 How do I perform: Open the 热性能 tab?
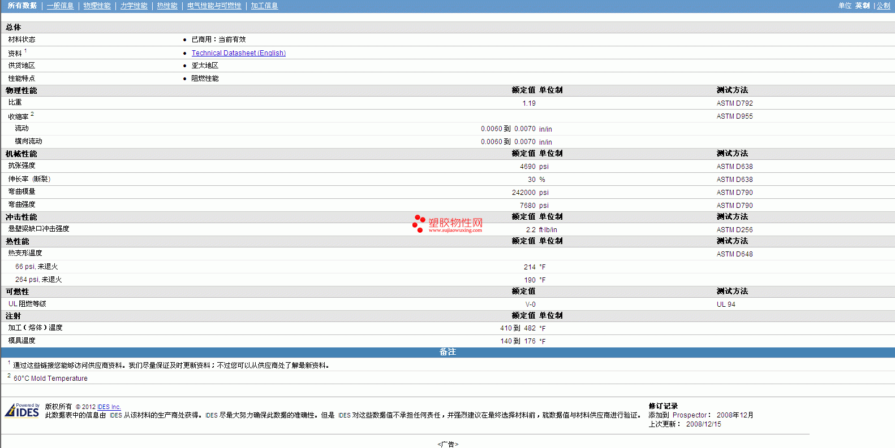(167, 6)
